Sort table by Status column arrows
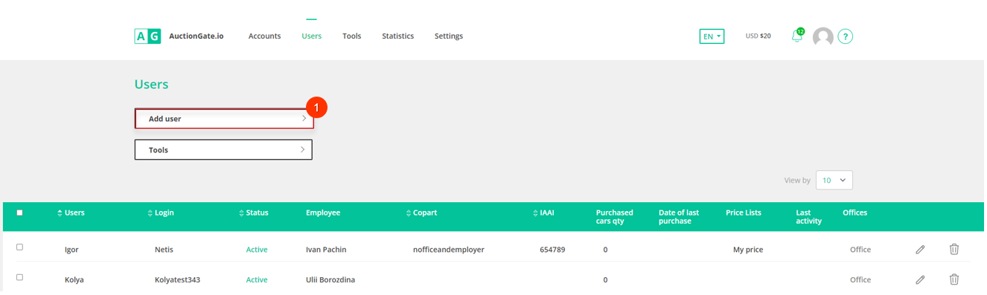Viewport: 987px width, 295px height. tap(241, 213)
